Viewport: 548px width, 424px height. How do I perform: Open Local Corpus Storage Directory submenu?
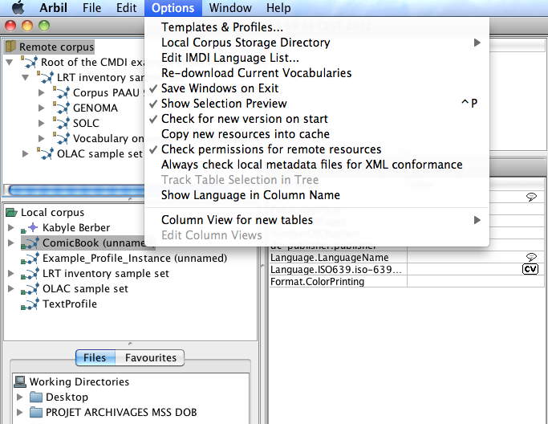tap(317, 43)
